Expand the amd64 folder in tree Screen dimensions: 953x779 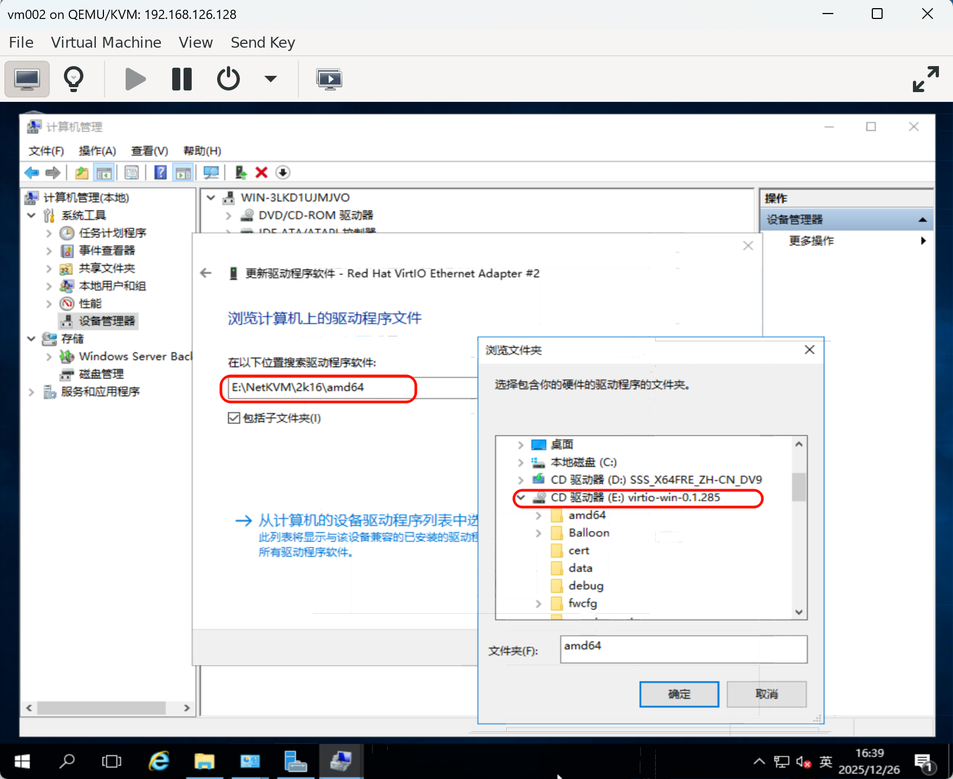click(538, 515)
